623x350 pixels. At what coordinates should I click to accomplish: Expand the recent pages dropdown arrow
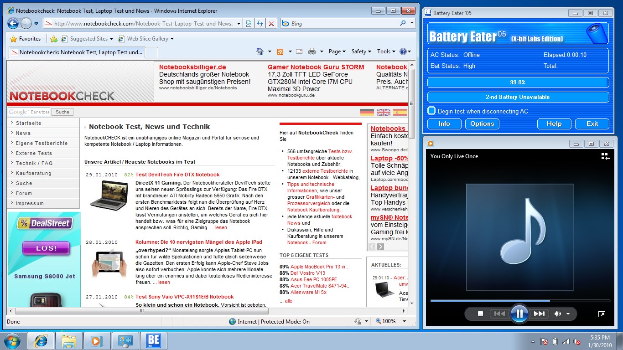(x=36, y=24)
